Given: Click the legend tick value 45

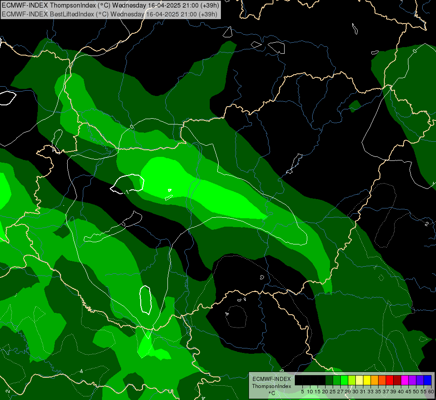Looking at the screenshot, I should tap(409, 392).
